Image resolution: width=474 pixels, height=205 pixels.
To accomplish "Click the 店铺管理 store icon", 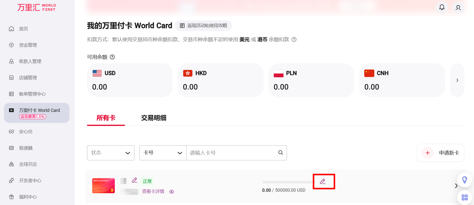I will click(11, 78).
